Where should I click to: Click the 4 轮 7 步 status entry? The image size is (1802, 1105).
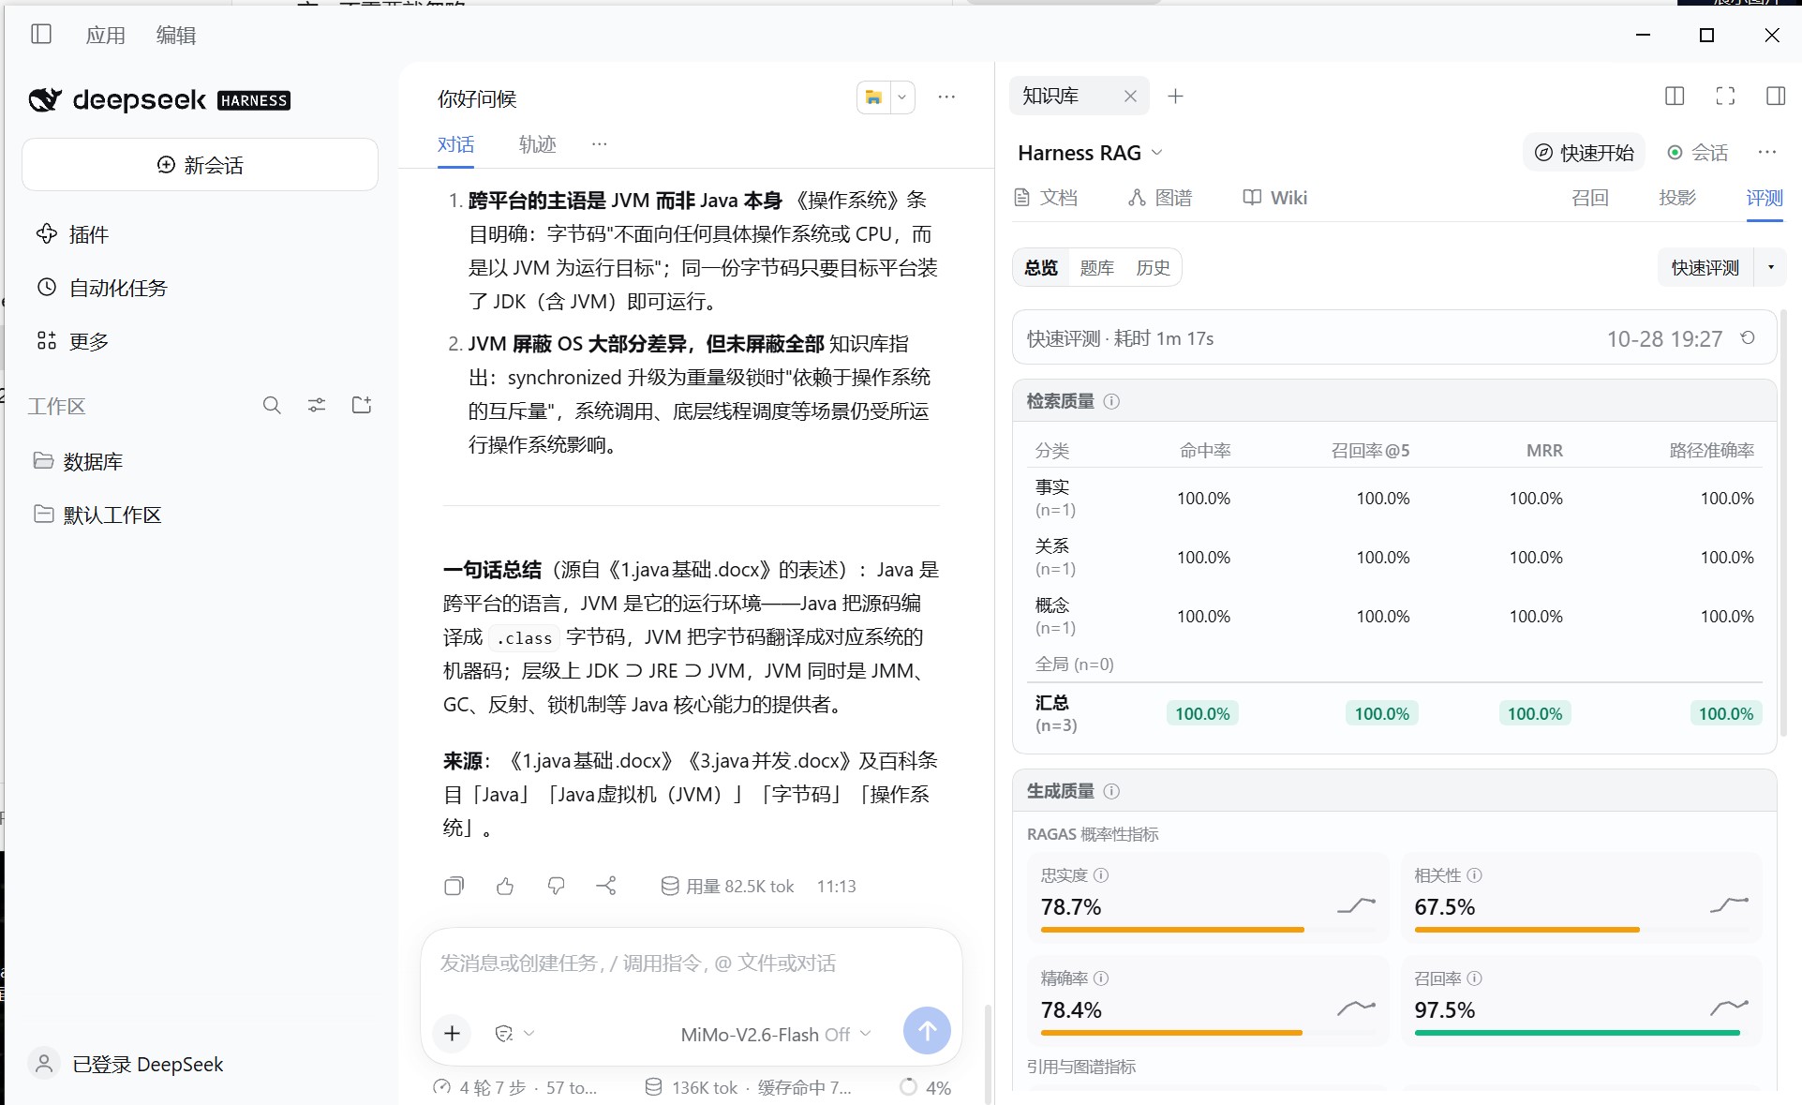514,1087
